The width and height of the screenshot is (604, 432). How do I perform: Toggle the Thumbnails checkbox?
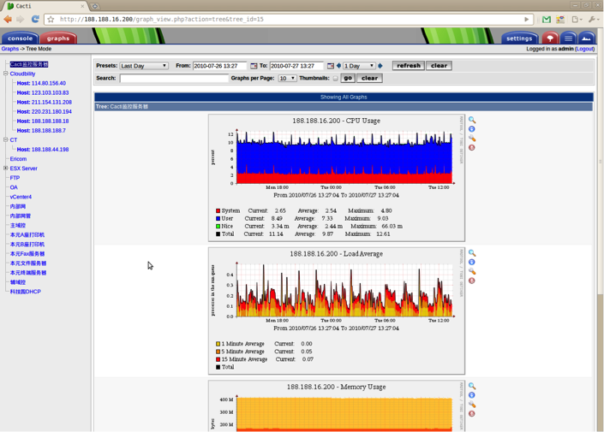335,78
